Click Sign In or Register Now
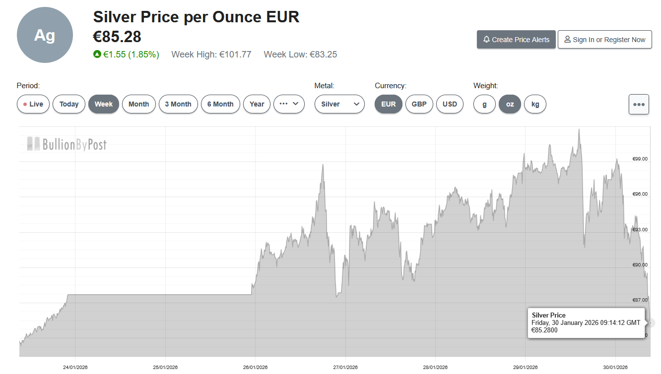This screenshot has height=374, width=661. click(605, 40)
